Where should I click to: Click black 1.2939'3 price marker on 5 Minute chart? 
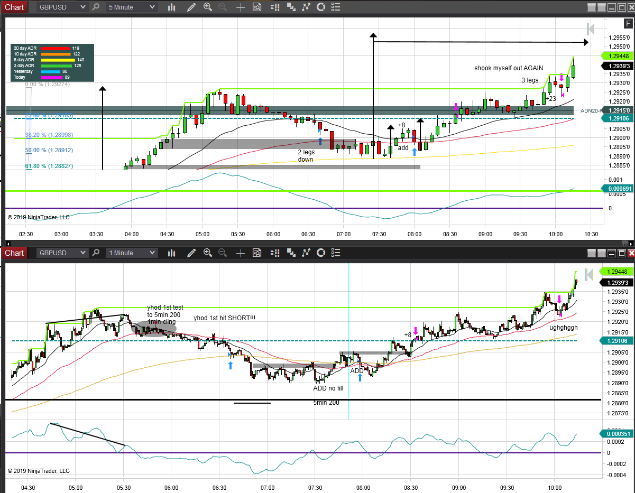point(618,66)
